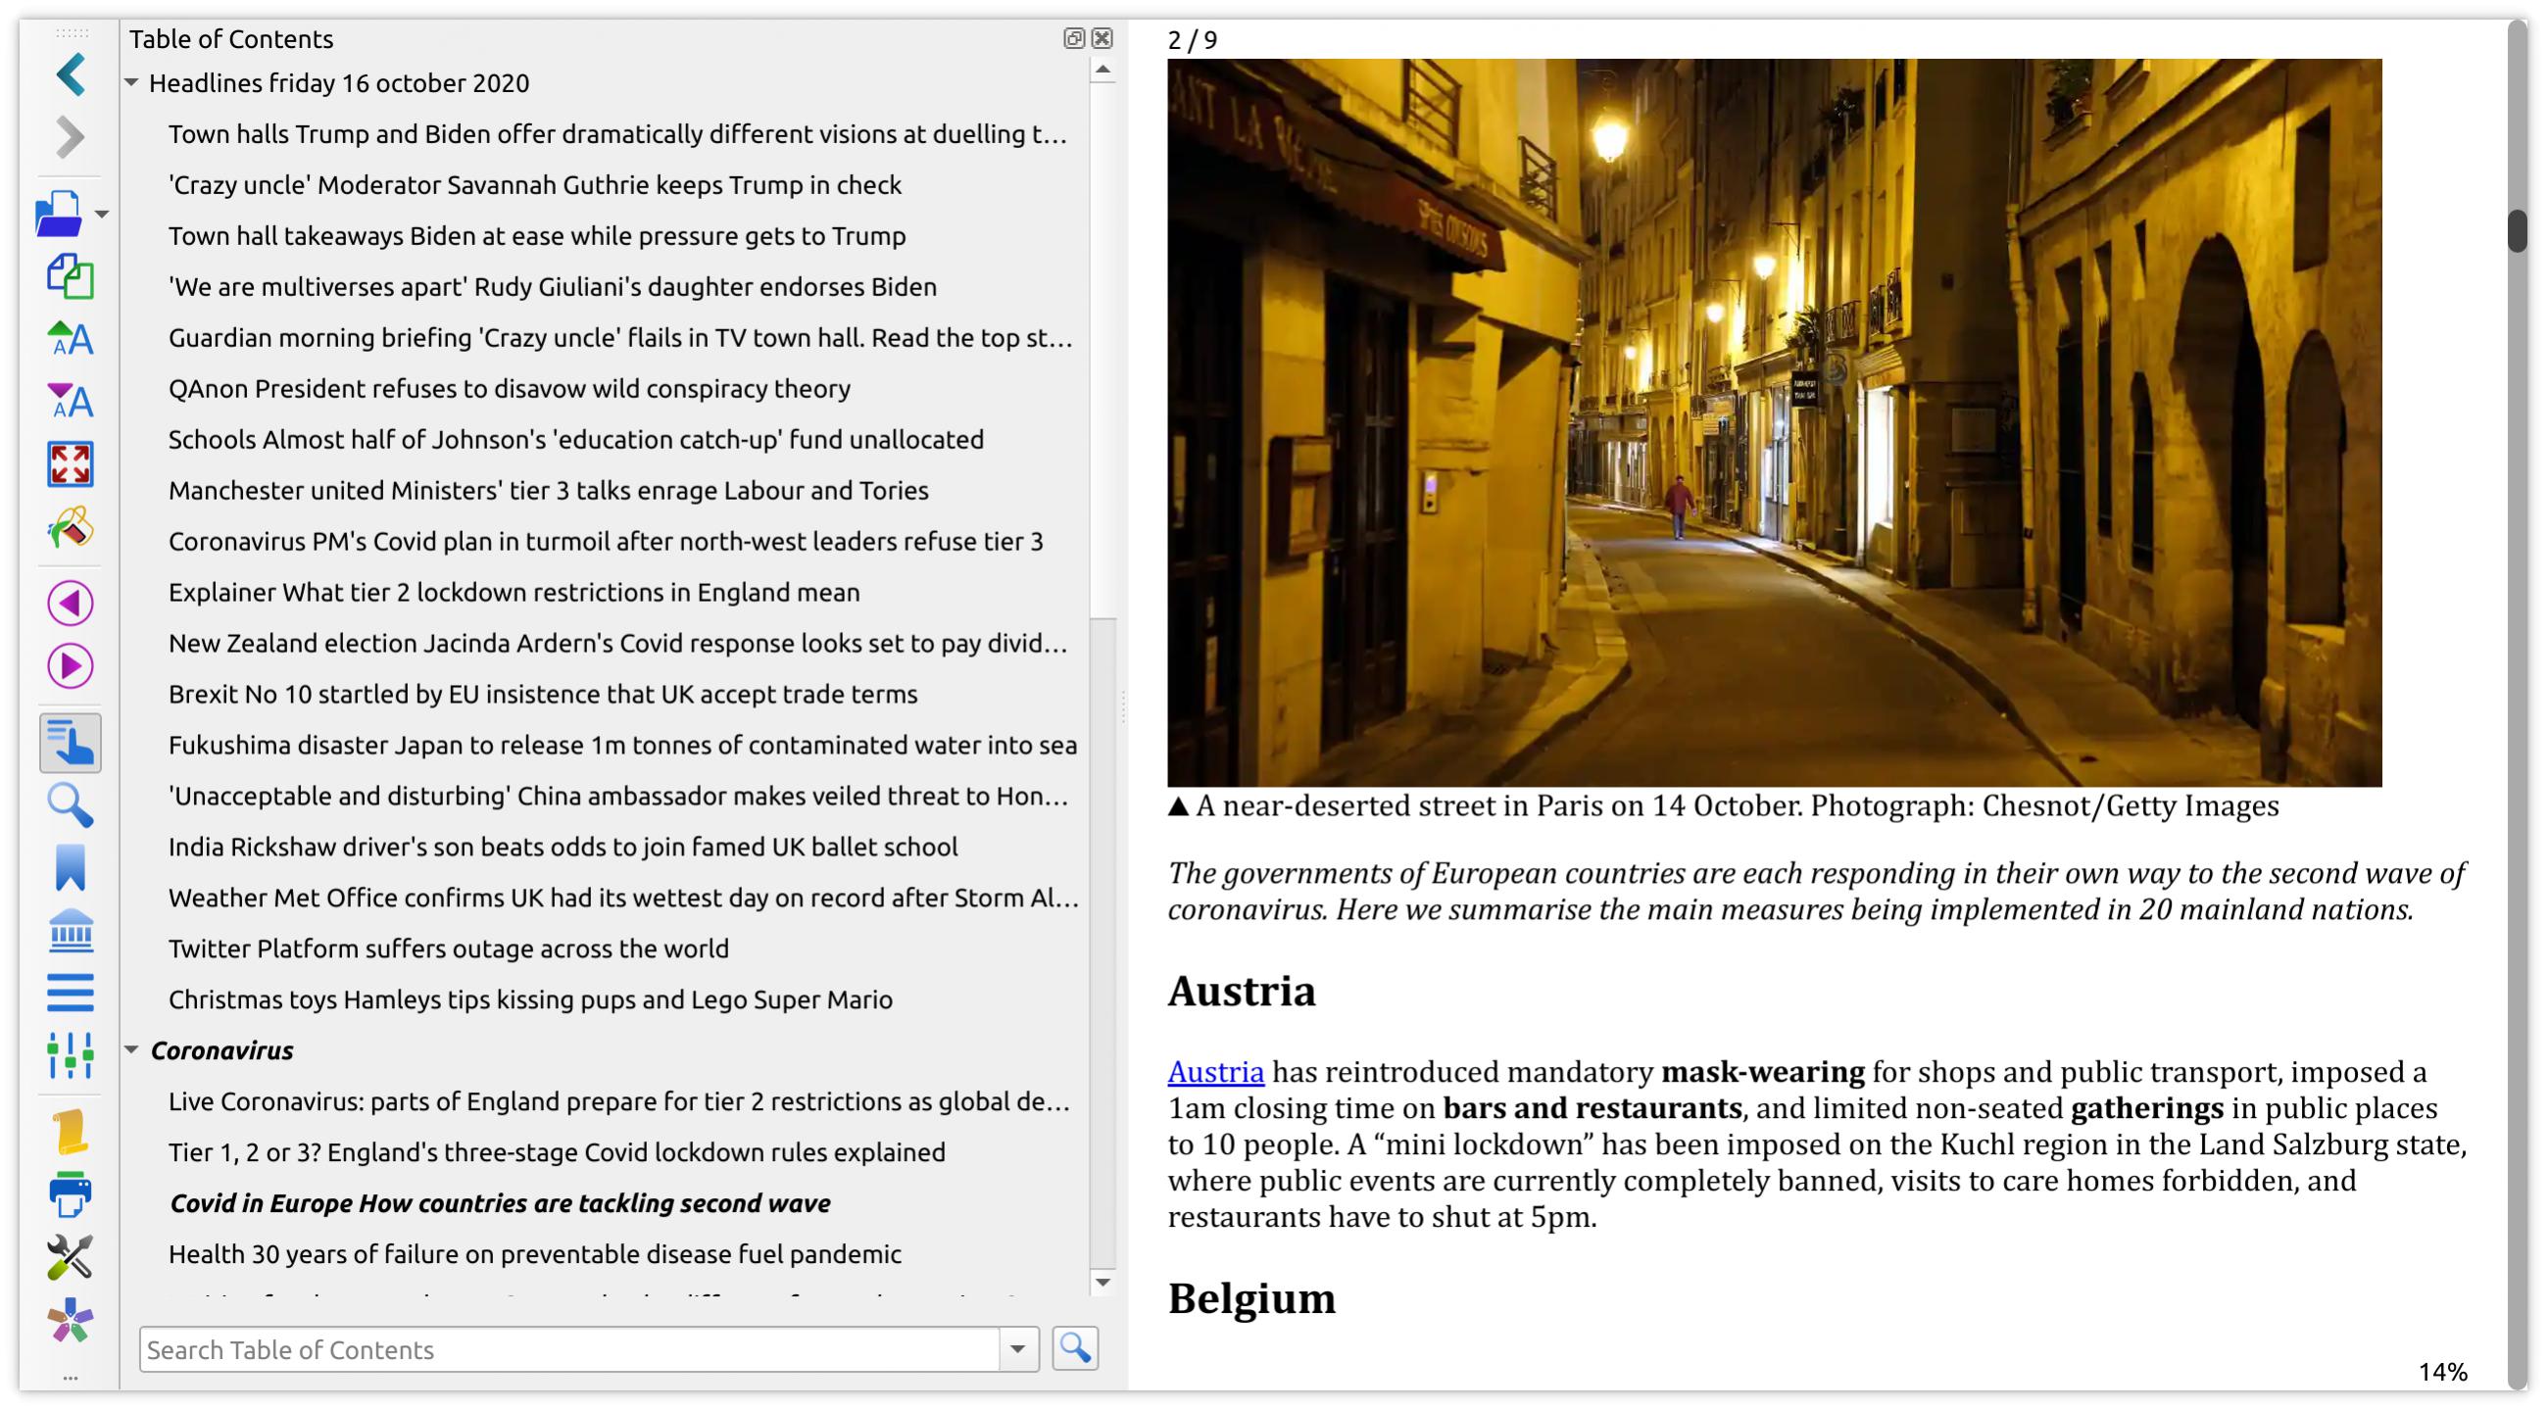Increase font size with the larger-A icon
2547x1410 pixels.
coord(71,339)
